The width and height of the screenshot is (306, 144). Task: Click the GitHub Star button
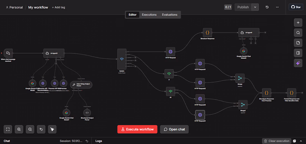296,7
